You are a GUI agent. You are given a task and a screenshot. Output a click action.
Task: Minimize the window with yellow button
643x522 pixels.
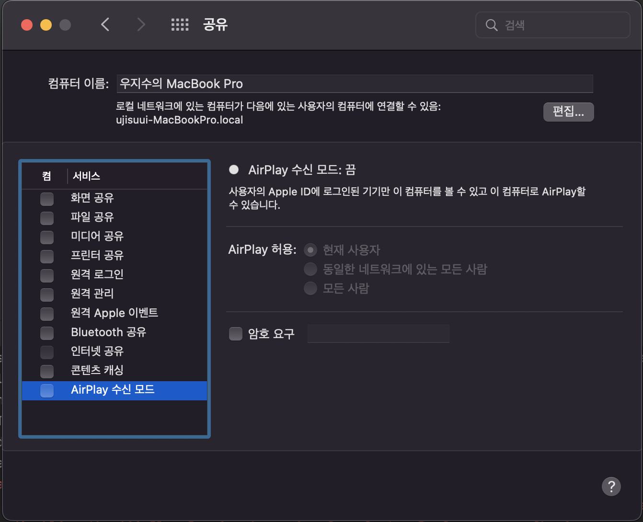point(46,25)
